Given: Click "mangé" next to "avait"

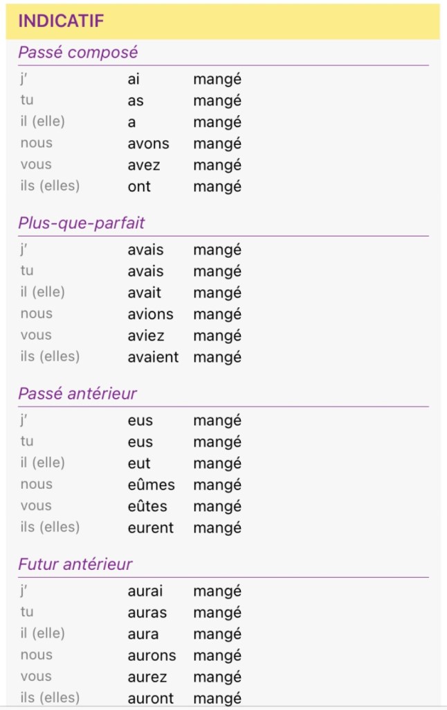Looking at the screenshot, I should coord(217,293).
